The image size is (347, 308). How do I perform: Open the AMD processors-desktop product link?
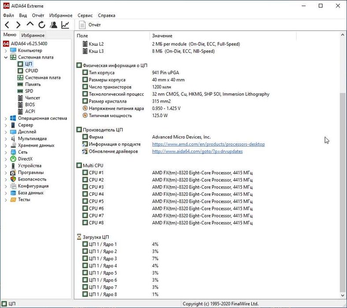[208, 144]
